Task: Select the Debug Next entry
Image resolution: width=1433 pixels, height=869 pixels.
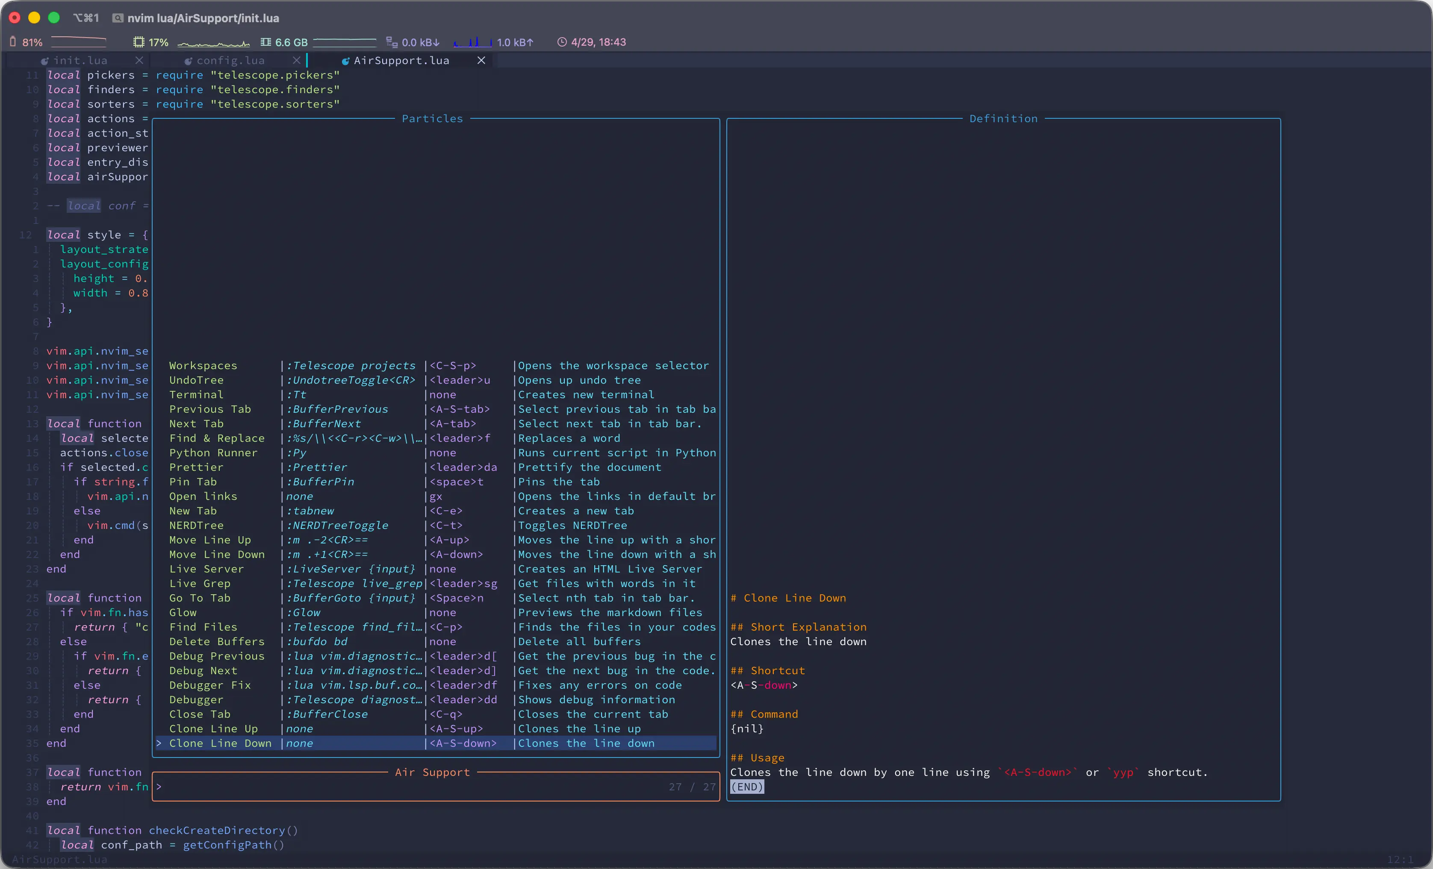Action: tap(436, 671)
